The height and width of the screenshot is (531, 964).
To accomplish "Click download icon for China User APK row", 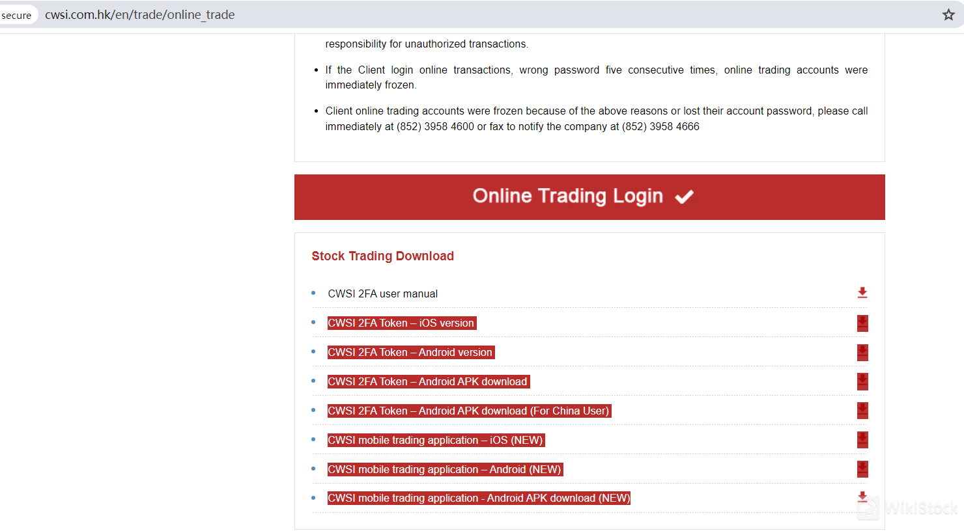I will pos(862,411).
